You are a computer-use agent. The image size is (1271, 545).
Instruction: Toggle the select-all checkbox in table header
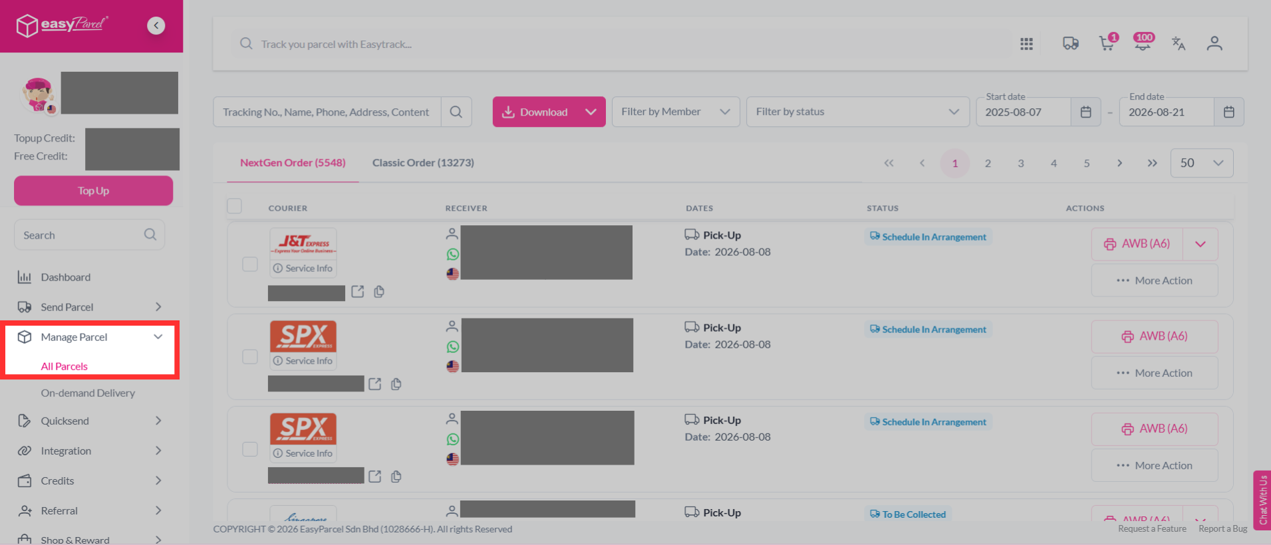coord(234,206)
